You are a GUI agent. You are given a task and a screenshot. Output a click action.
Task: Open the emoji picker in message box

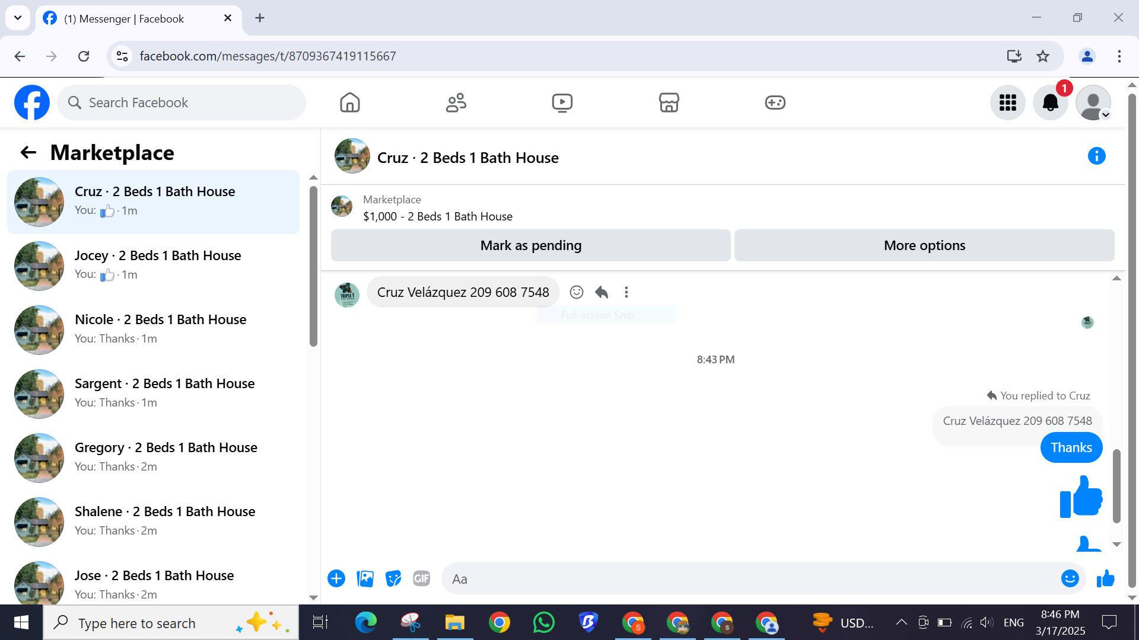click(1070, 578)
